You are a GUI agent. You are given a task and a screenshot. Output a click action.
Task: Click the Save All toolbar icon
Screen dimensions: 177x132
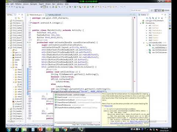pos(20,7)
